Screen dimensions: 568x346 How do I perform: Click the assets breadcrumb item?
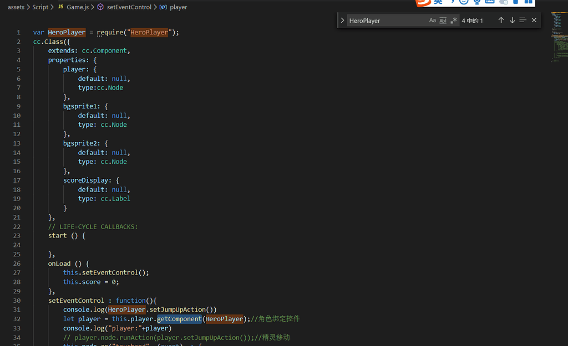pyautogui.click(x=16, y=7)
